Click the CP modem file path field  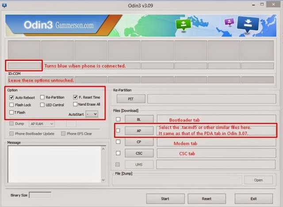click(217, 142)
